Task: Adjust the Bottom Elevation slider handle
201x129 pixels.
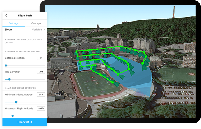Action: tap(6, 65)
